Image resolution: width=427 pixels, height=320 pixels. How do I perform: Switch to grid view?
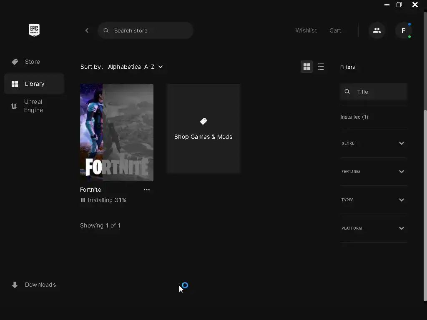point(307,67)
